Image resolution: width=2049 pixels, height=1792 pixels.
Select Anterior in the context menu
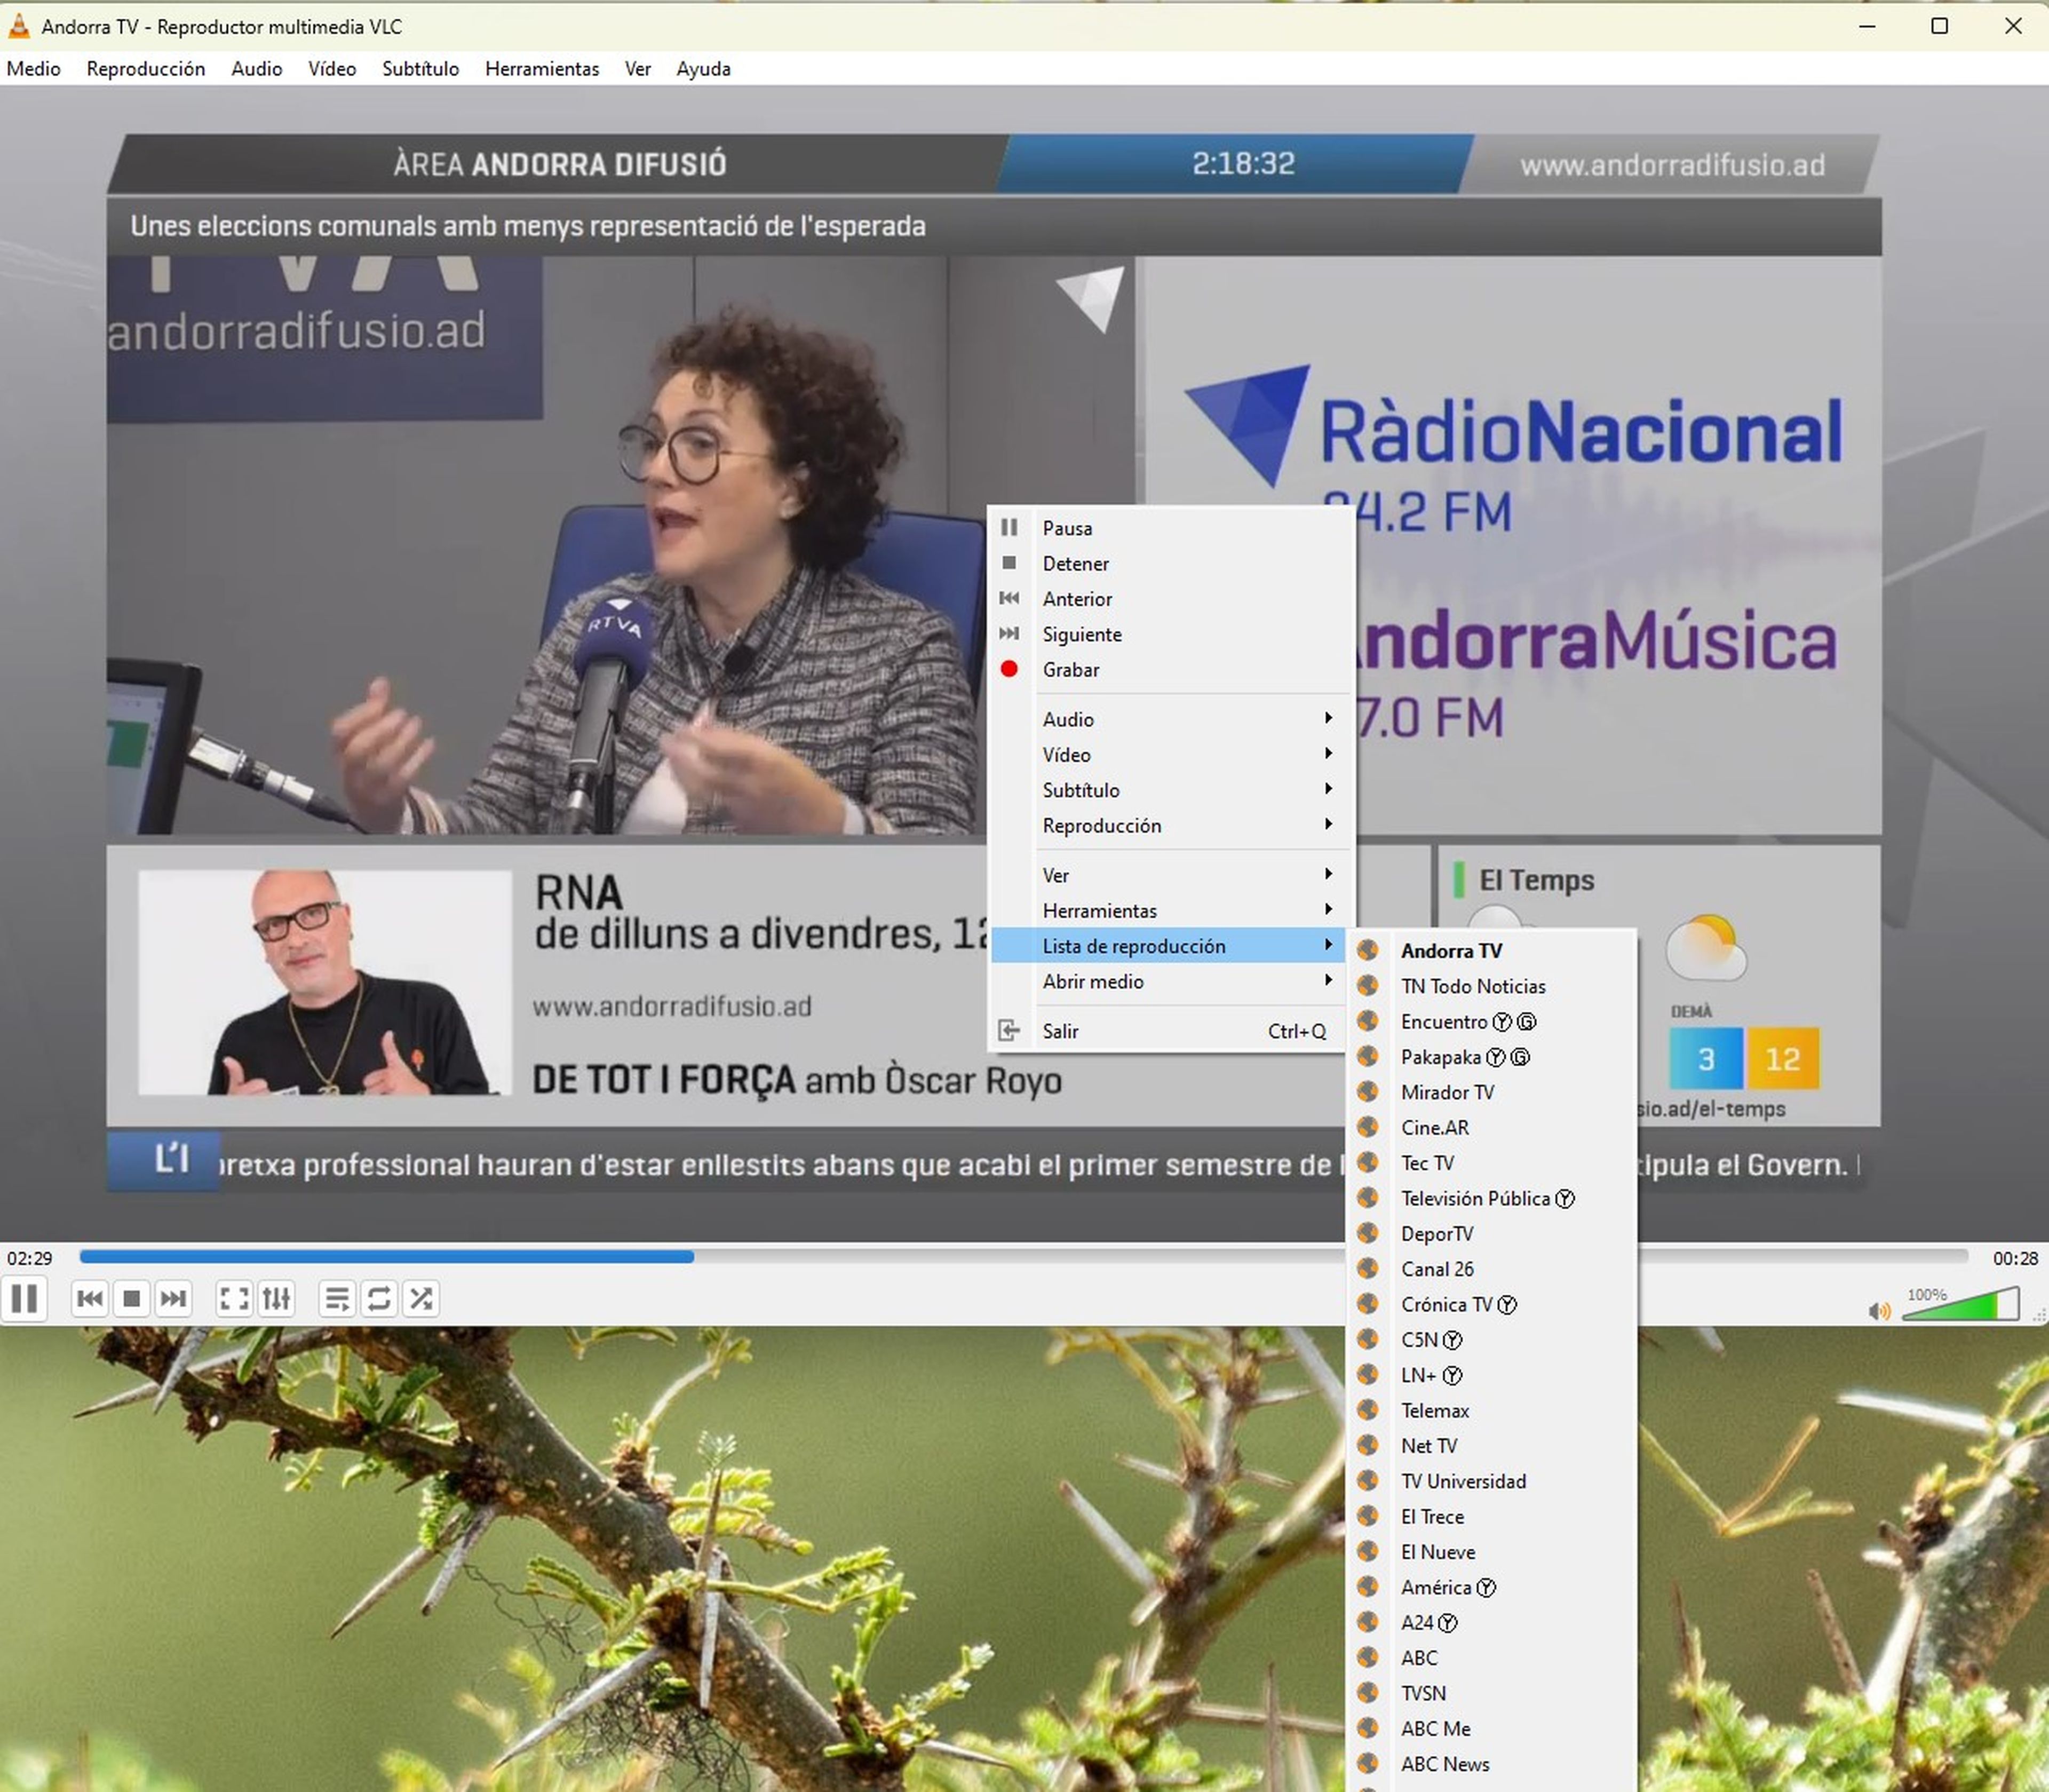pyautogui.click(x=1170, y=599)
